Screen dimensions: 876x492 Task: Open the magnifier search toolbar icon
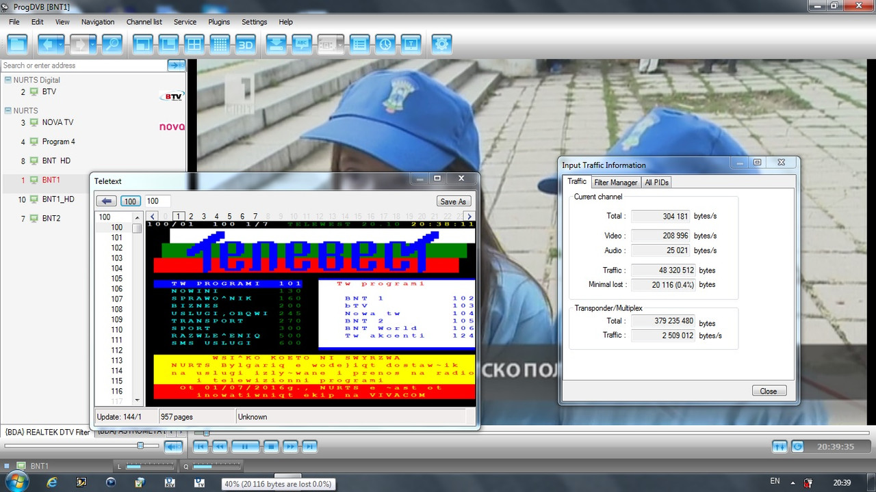click(x=112, y=45)
